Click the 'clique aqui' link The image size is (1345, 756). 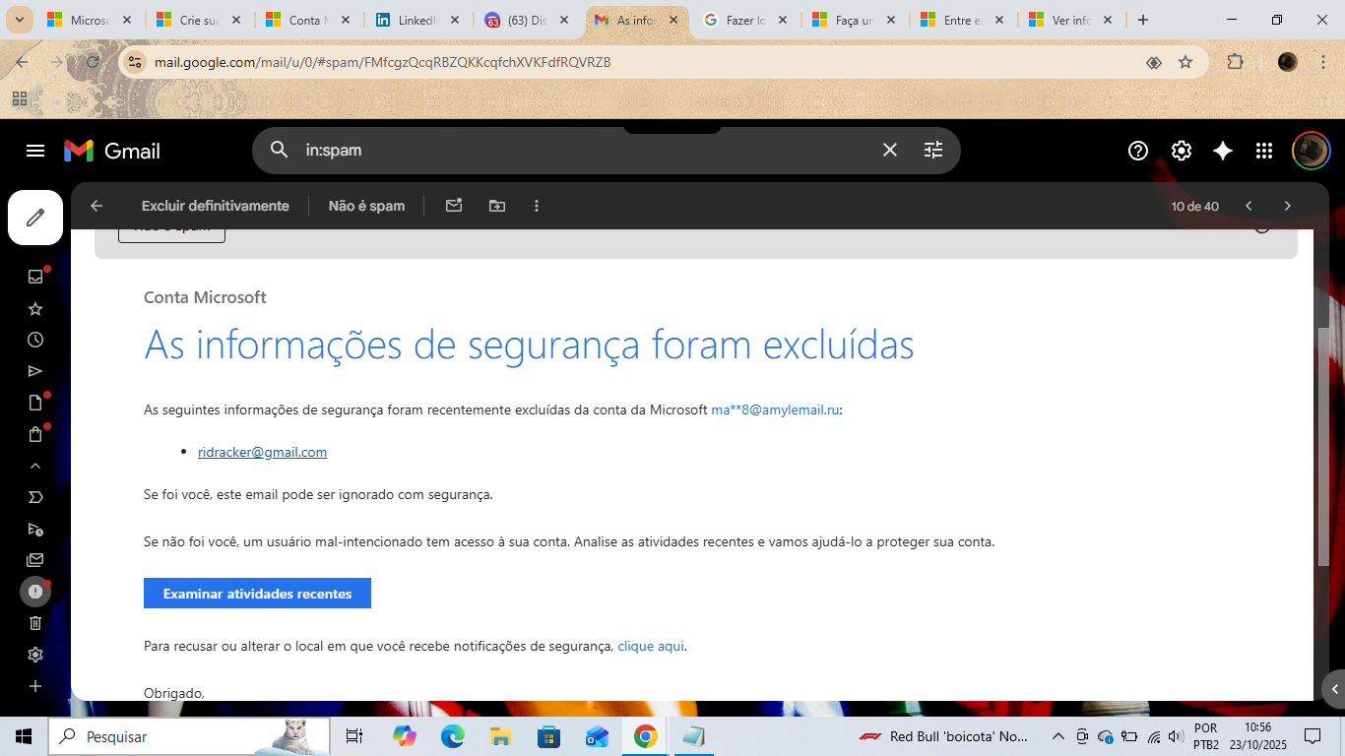click(650, 646)
